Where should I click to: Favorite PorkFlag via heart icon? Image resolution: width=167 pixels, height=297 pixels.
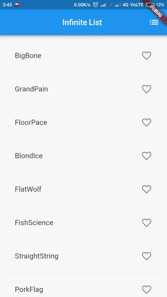(x=147, y=290)
